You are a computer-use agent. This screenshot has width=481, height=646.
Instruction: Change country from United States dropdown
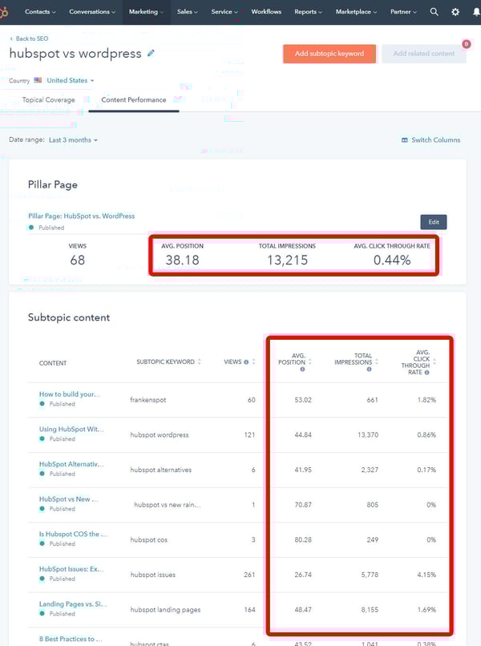[70, 80]
